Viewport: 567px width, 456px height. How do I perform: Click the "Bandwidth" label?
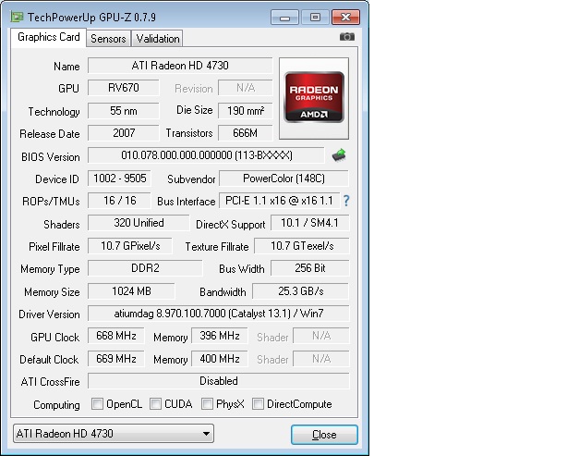[223, 292]
